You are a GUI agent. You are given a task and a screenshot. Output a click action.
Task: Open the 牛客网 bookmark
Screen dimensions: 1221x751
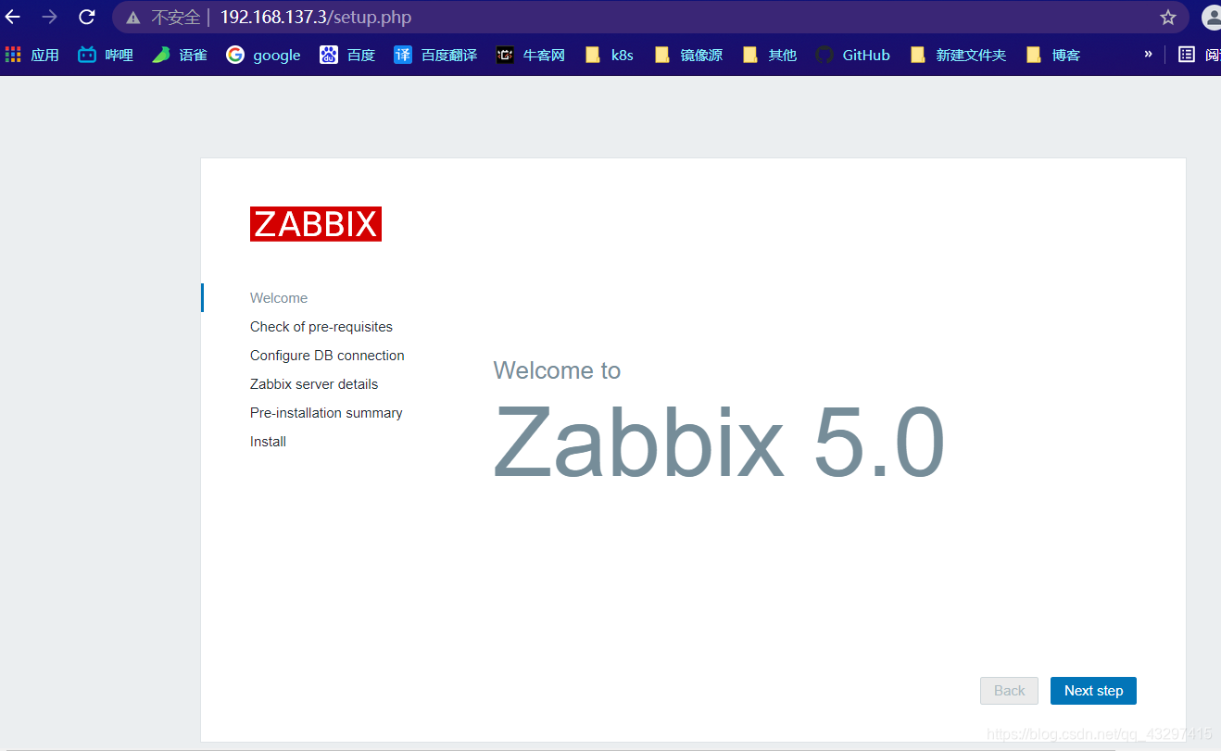[x=529, y=55]
